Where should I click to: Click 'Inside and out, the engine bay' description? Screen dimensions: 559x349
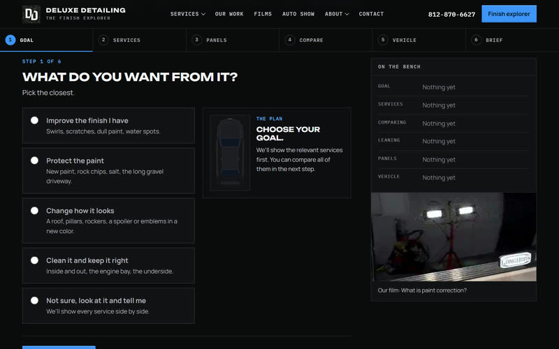(110, 272)
